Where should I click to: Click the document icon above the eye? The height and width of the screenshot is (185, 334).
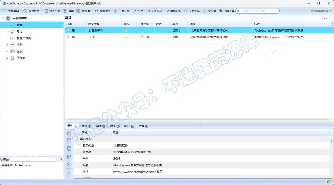[69, 157]
